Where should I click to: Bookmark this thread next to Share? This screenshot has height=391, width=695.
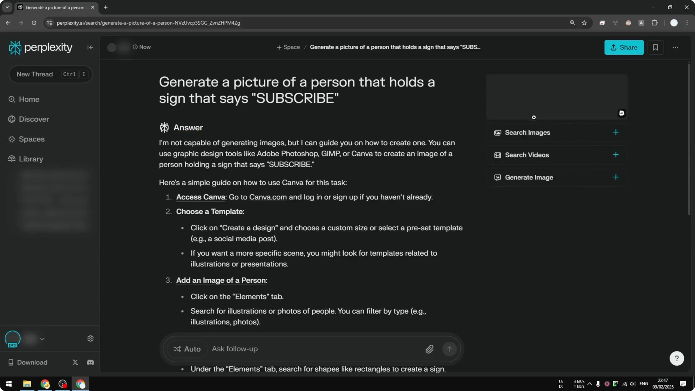(x=656, y=47)
